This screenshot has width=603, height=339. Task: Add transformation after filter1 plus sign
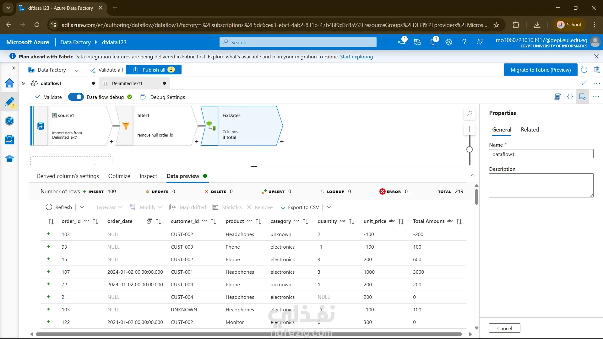click(x=197, y=142)
